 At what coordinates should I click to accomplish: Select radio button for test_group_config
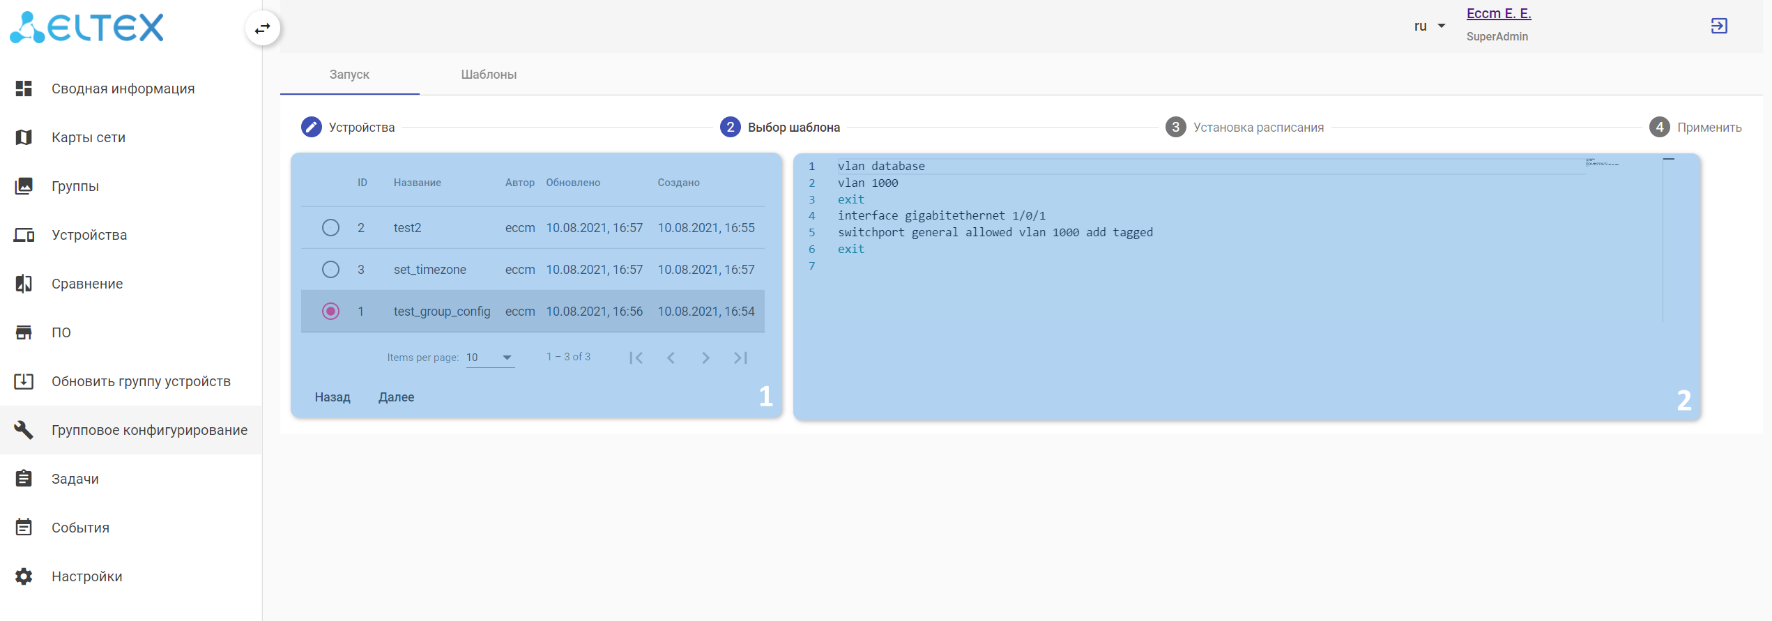[x=331, y=312]
